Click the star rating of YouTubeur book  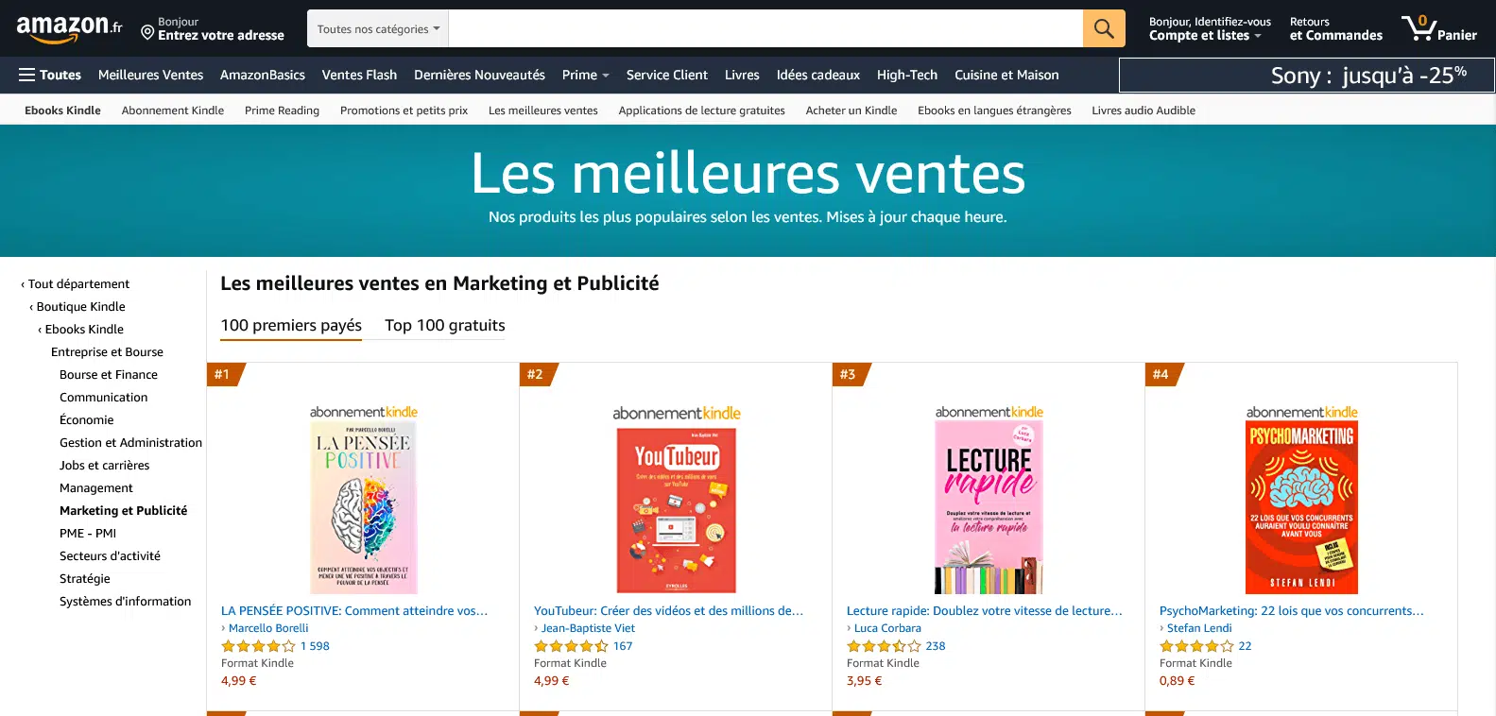click(571, 646)
